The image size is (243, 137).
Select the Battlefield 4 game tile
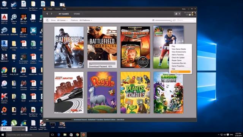69,47
